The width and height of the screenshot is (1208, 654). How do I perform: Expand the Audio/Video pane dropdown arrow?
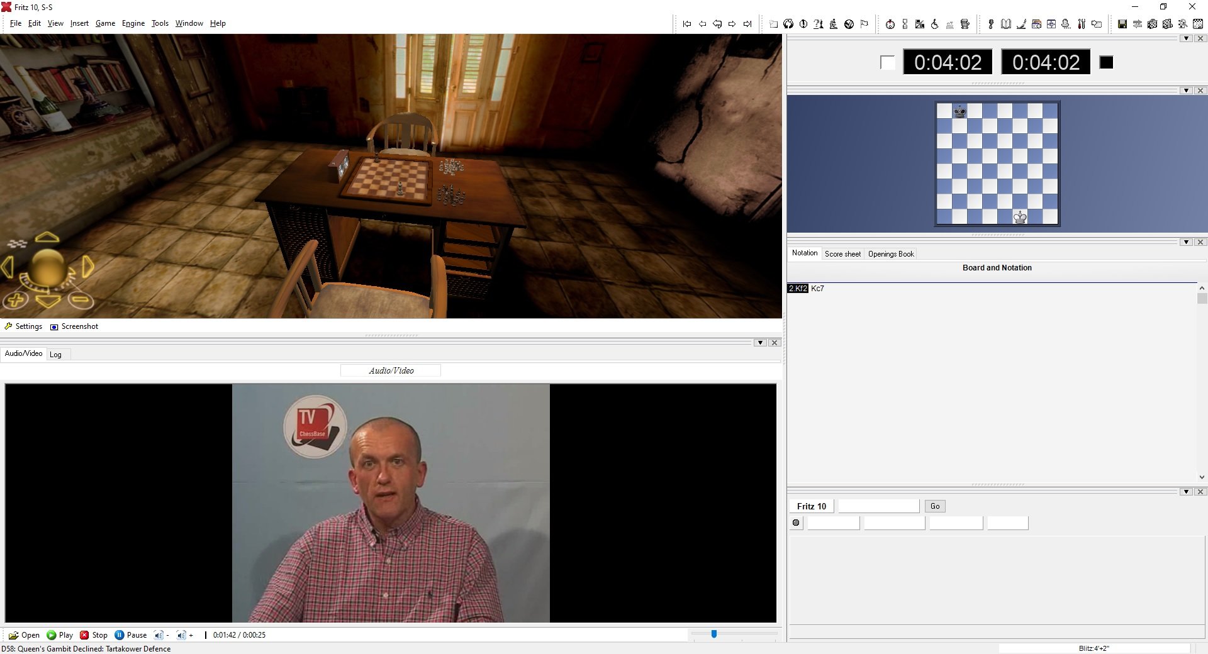[x=761, y=343]
